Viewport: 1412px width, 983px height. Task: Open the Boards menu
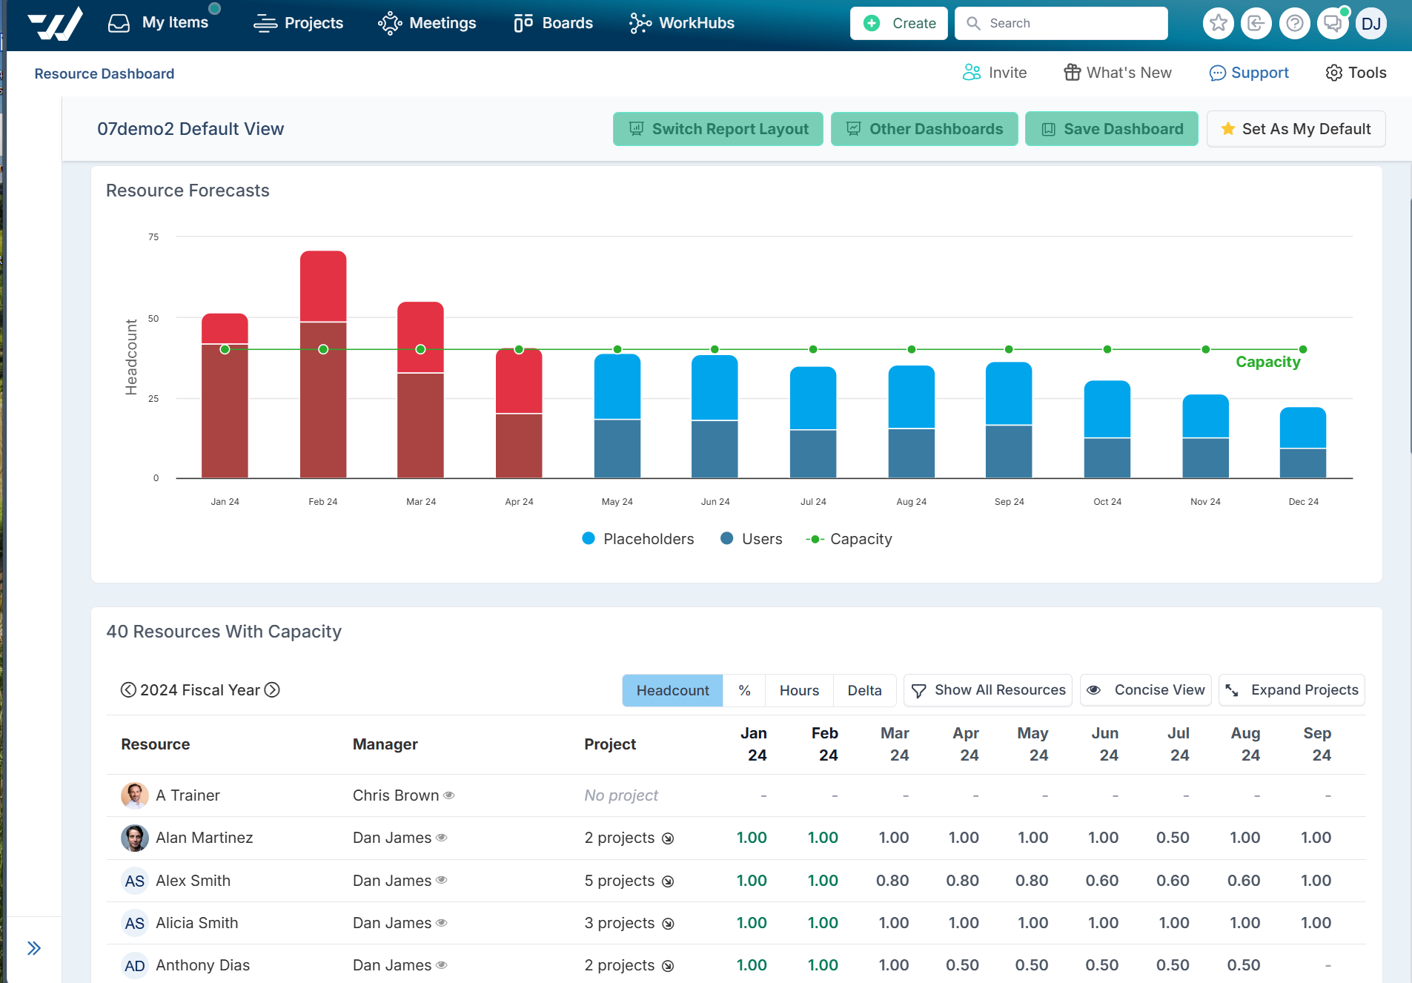[x=553, y=23]
